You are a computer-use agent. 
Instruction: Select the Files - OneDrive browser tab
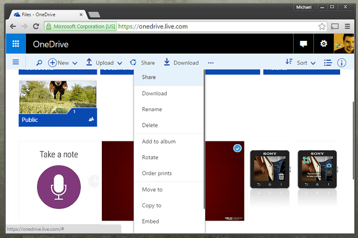47,15
